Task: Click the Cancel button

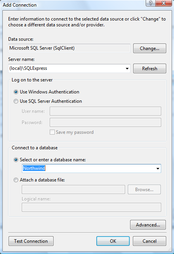Action: point(150,241)
